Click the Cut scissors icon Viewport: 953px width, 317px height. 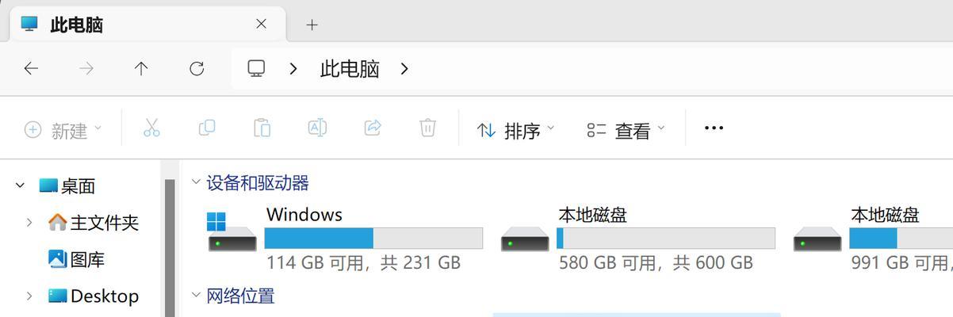tap(151, 128)
